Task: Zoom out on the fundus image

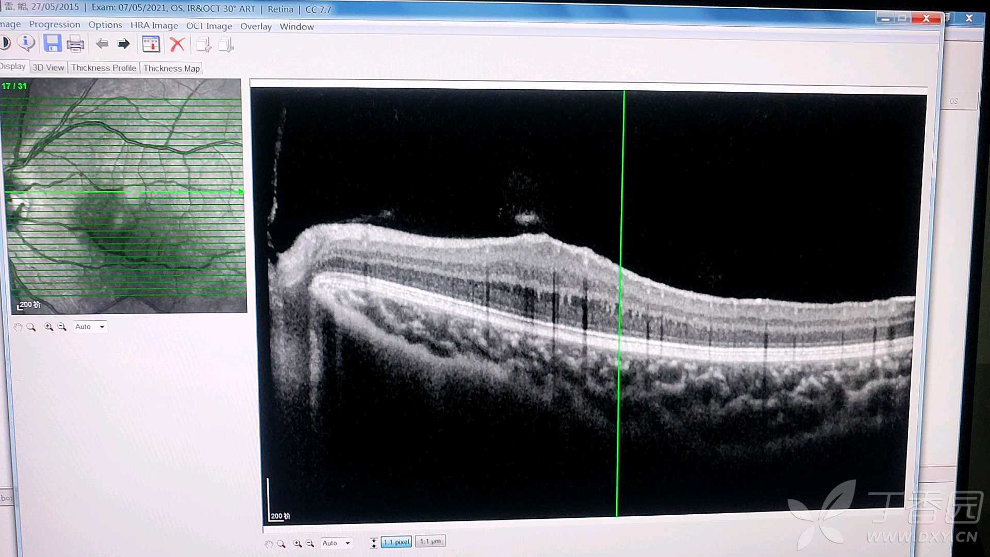Action: point(62,327)
